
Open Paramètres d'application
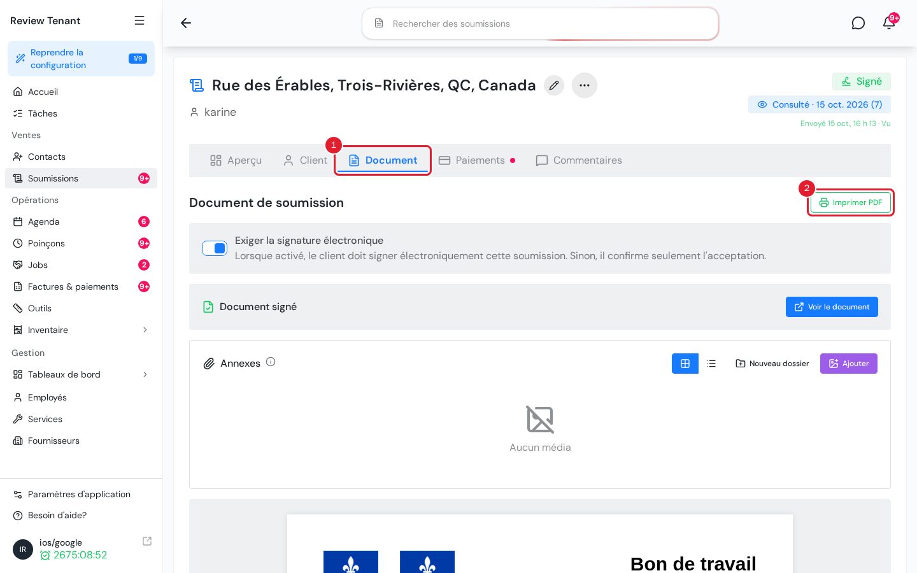[x=81, y=494]
